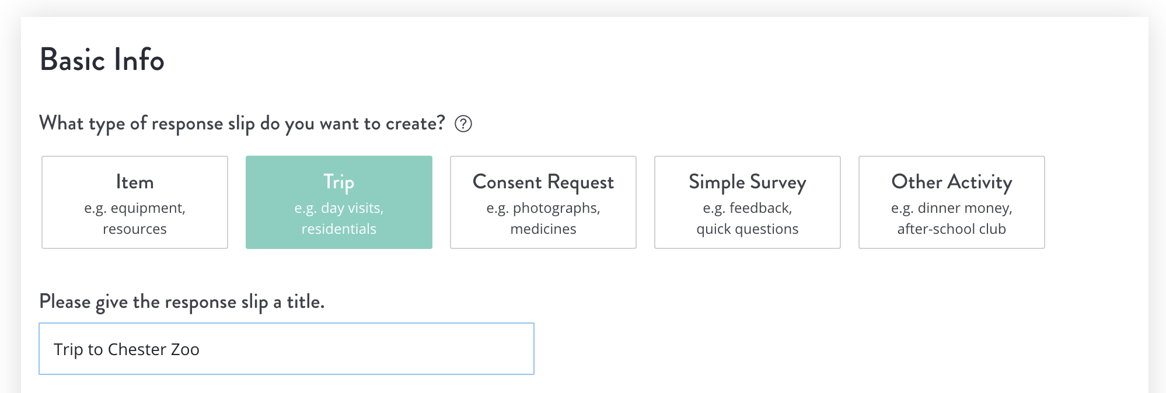Select 'e.g. equipment, resources' description in Item card
Viewport: 1166px width, 393px height.
tap(135, 219)
